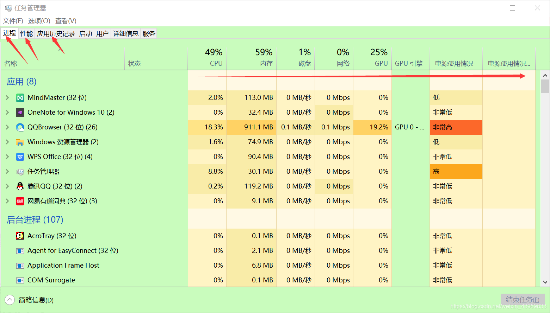Sort by the first 电源使用情况 column

[x=456, y=59]
